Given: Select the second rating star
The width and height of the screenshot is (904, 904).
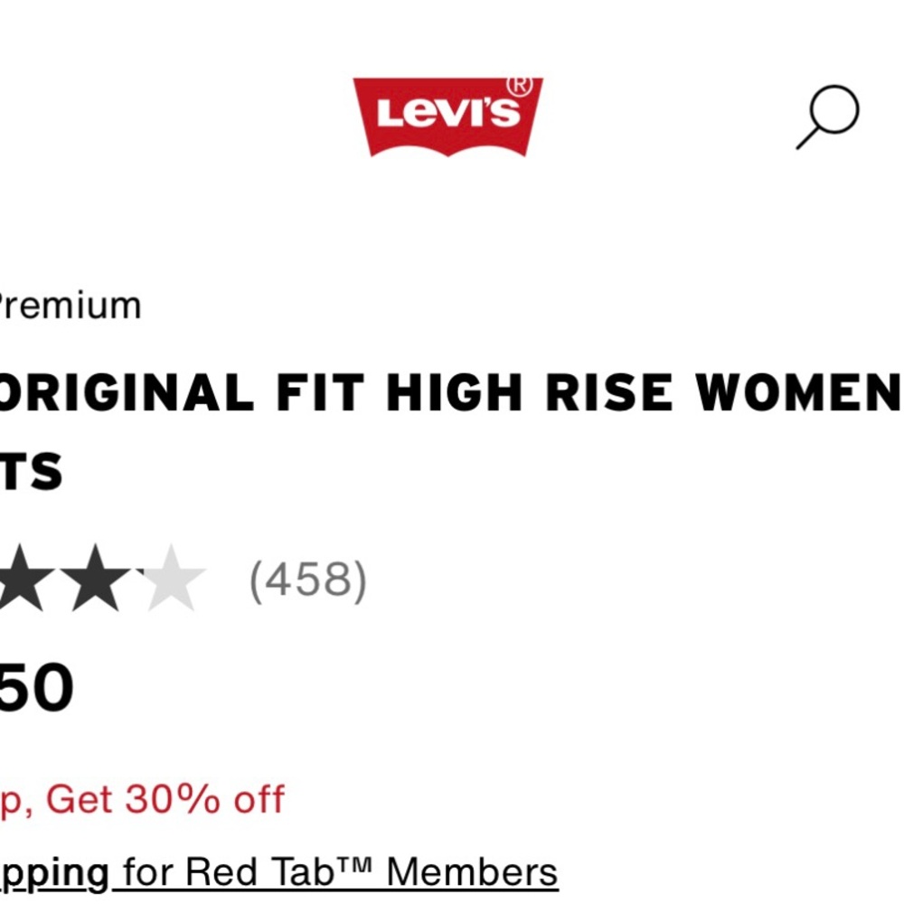Looking at the screenshot, I should click(95, 577).
